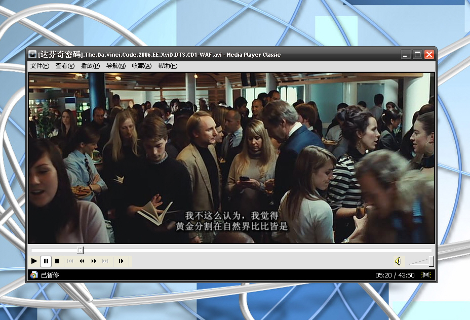Viewport: 470px width, 320px height.
Task: Click the 05:20 / 43:50 time display
Action: [395, 275]
